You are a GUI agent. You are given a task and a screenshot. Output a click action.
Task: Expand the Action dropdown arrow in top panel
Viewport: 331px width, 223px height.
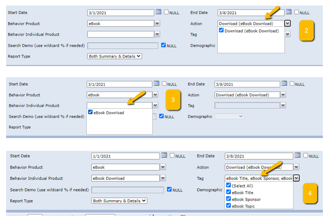tap(287, 23)
